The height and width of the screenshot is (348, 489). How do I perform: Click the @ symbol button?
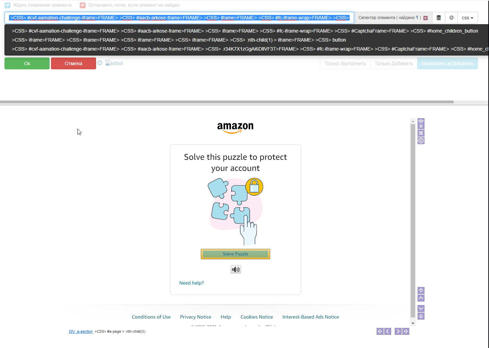click(451, 18)
